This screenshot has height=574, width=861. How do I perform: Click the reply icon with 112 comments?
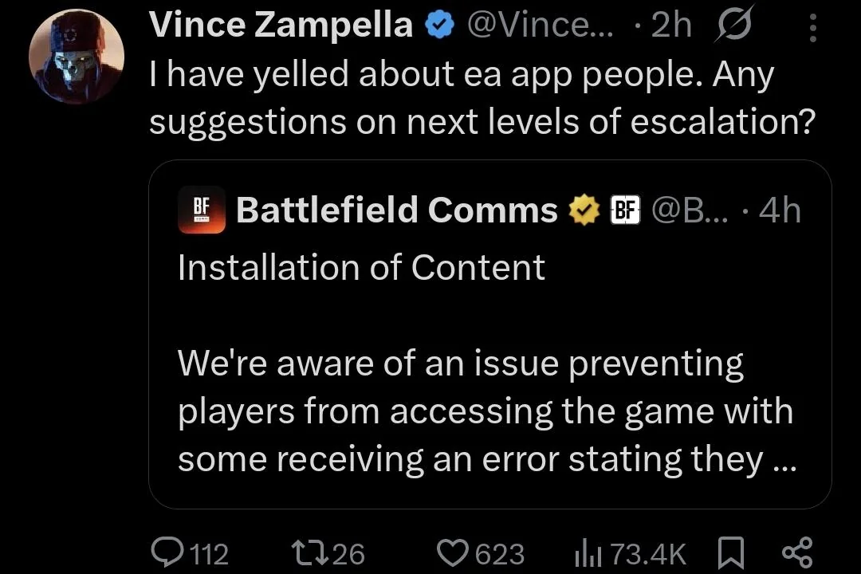[x=167, y=552]
